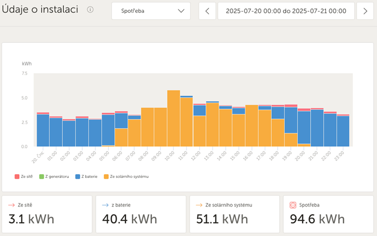Screen dimensions: 377x236
Task: Select the 94.6 kWh Spotřeba summary card
Action: tap(327, 214)
